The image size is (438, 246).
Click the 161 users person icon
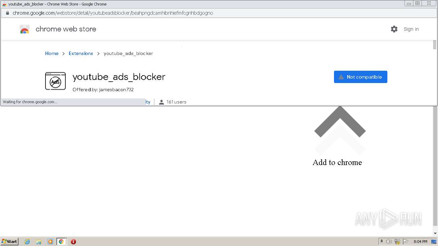click(162, 102)
